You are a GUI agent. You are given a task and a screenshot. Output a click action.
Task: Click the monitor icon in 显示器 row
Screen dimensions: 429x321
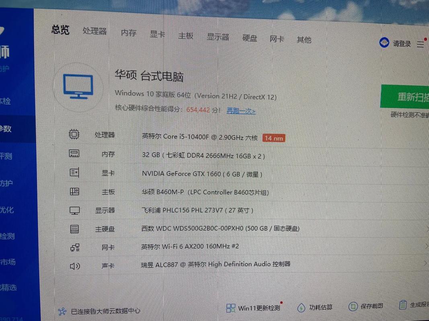[74, 210]
